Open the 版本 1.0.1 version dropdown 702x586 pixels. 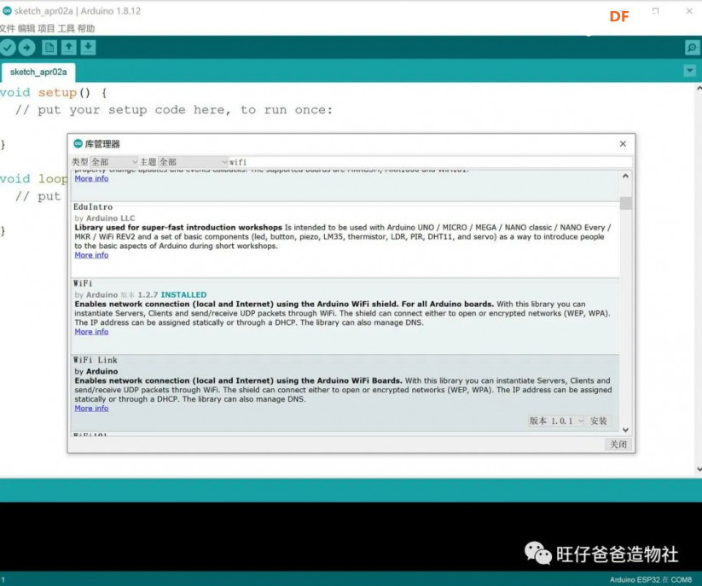555,421
